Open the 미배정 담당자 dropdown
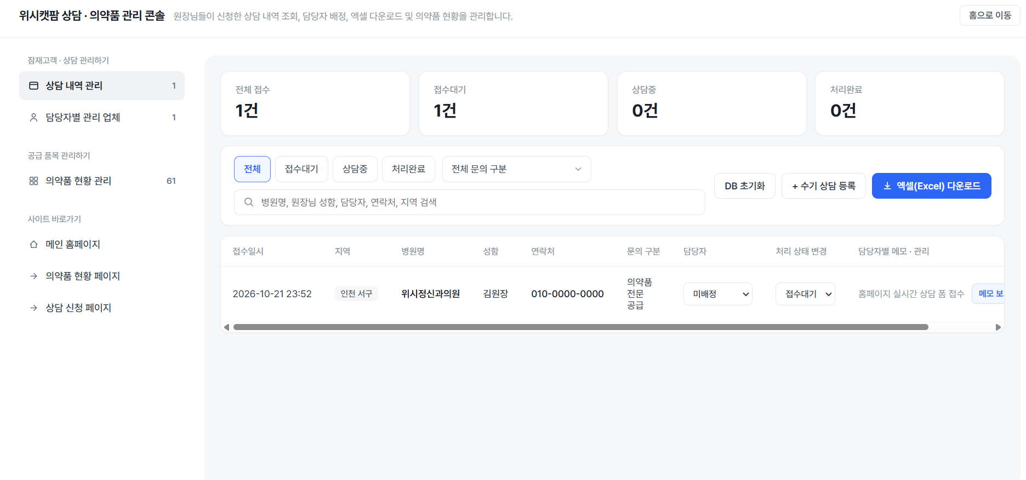This screenshot has height=480, width=1026. pos(718,294)
